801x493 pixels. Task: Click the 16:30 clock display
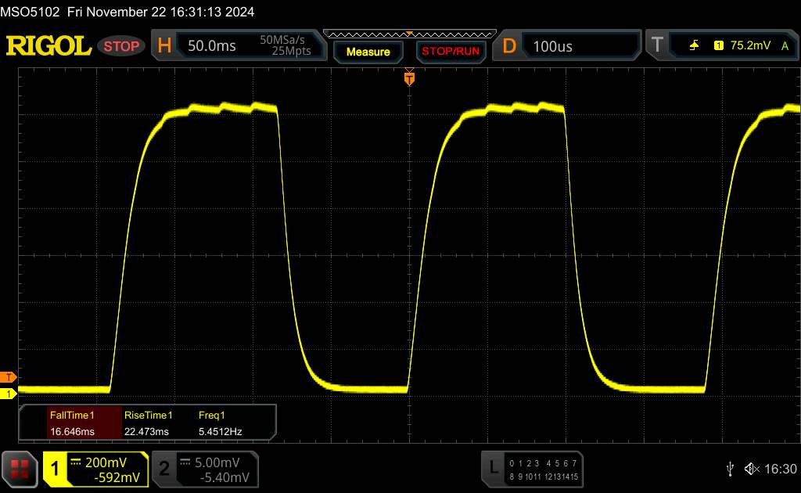click(781, 469)
